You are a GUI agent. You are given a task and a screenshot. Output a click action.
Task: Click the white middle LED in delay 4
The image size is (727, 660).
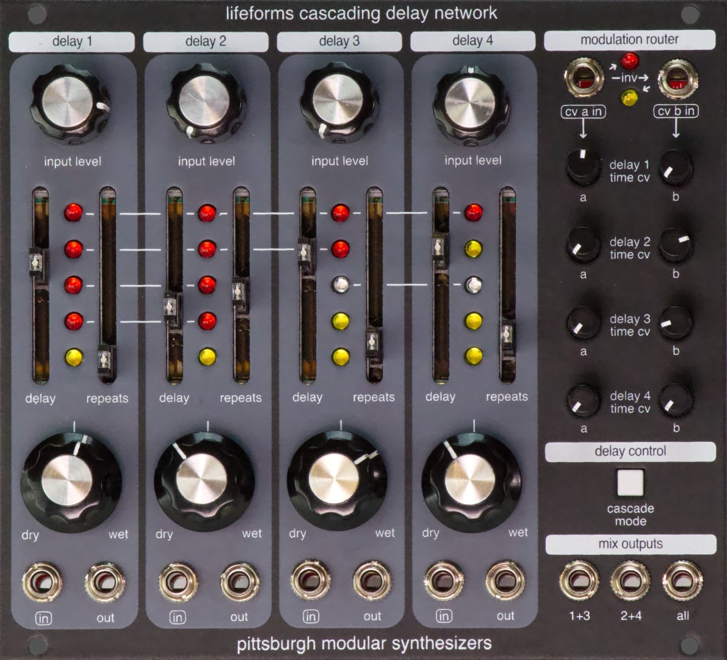(x=474, y=284)
